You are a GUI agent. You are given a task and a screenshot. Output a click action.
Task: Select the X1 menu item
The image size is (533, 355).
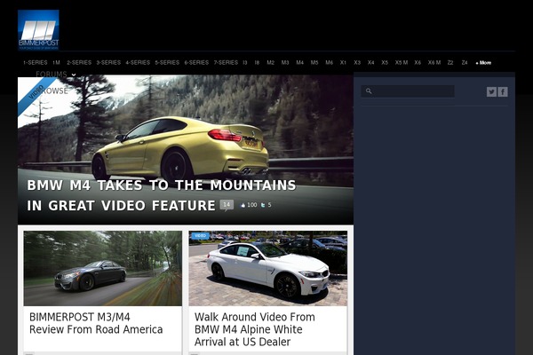[343, 62]
